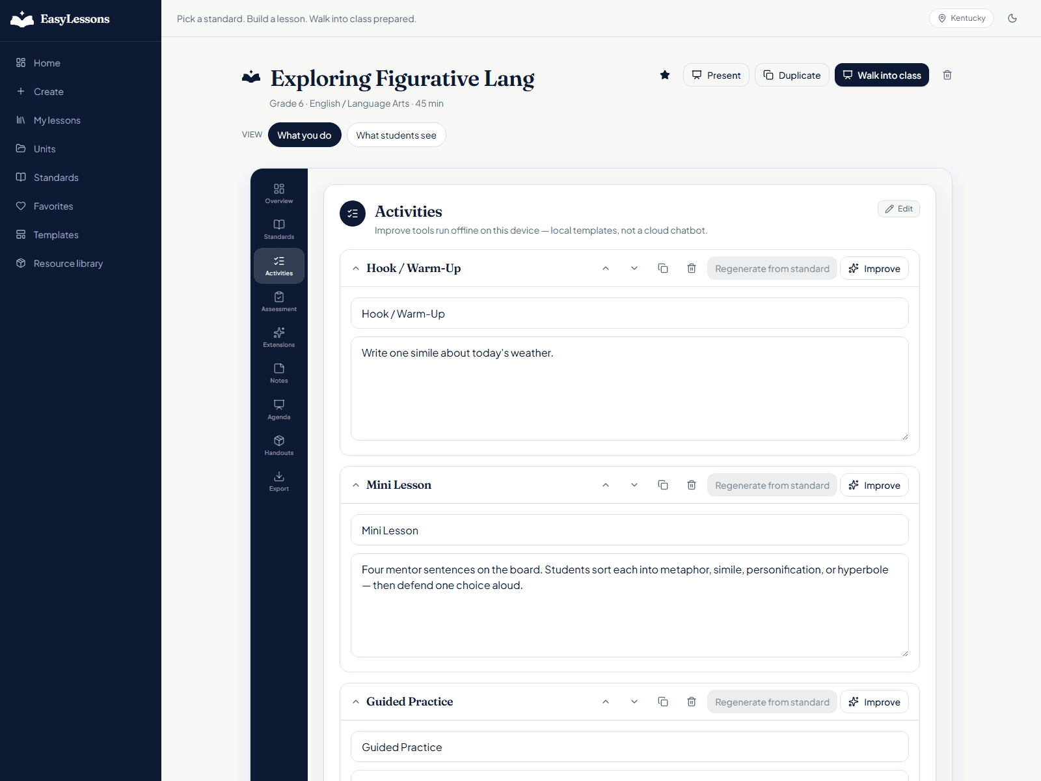Image resolution: width=1041 pixels, height=781 pixels.
Task: Move Mini Lesson activity down
Action: [x=634, y=485]
